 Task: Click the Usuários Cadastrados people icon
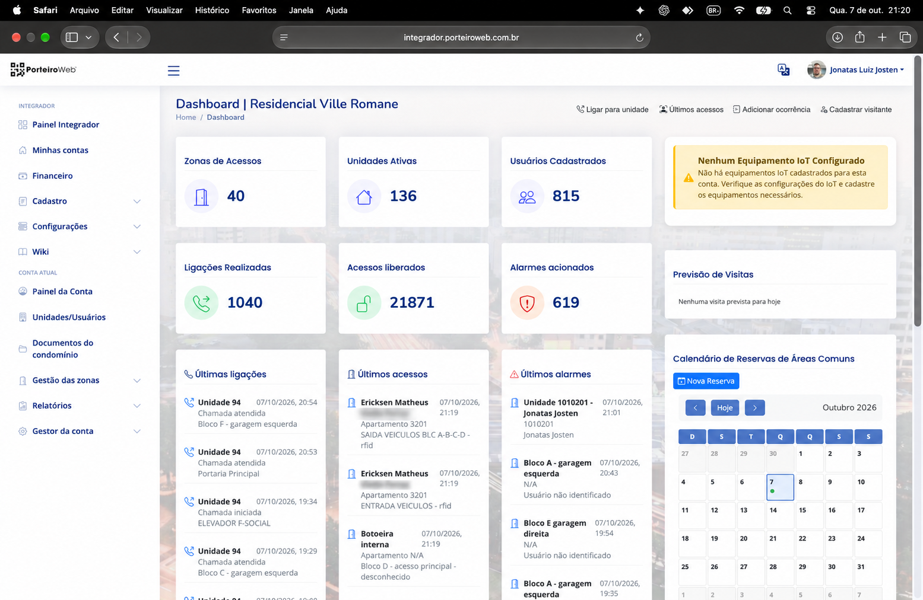(527, 196)
